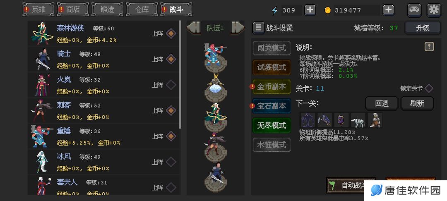Click the exclamation info icon by 说明
This screenshot has width=447, height=201.
[x=429, y=47]
